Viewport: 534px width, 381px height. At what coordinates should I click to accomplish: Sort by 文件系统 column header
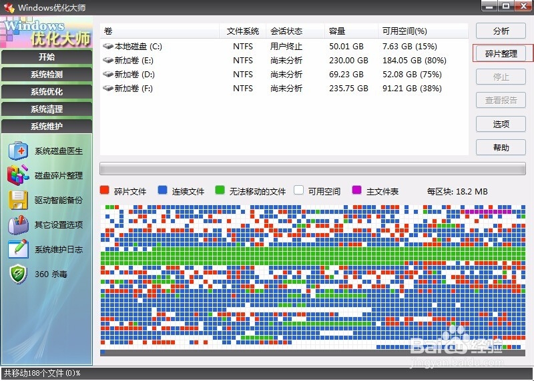coord(242,31)
